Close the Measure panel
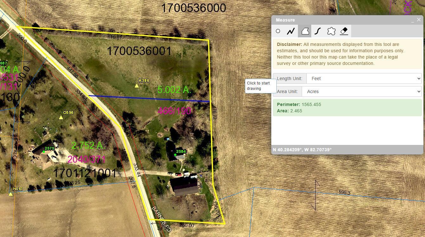Screen dimensions: 425x237 pyautogui.click(x=419, y=20)
